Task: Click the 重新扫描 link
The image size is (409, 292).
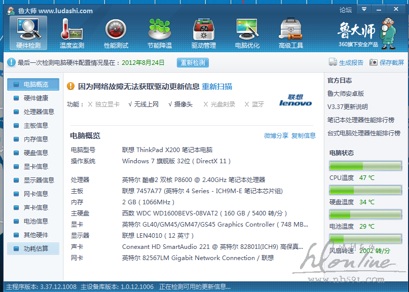Action: click(x=217, y=87)
